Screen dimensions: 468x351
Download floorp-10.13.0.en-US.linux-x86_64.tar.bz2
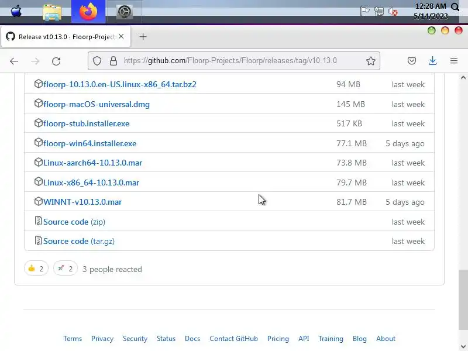(120, 84)
